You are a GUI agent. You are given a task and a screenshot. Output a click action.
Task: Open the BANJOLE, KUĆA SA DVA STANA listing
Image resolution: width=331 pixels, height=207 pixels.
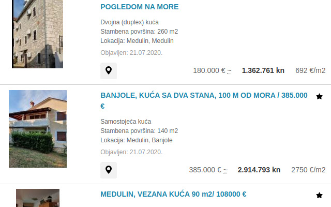204,100
